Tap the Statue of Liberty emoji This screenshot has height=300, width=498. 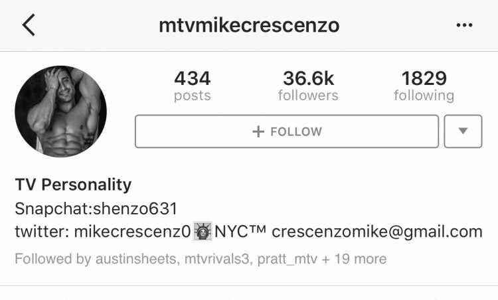point(203,232)
